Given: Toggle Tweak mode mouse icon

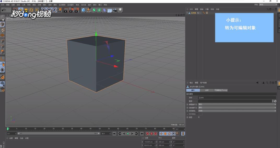Looking at the screenshot, I should (2, 64).
